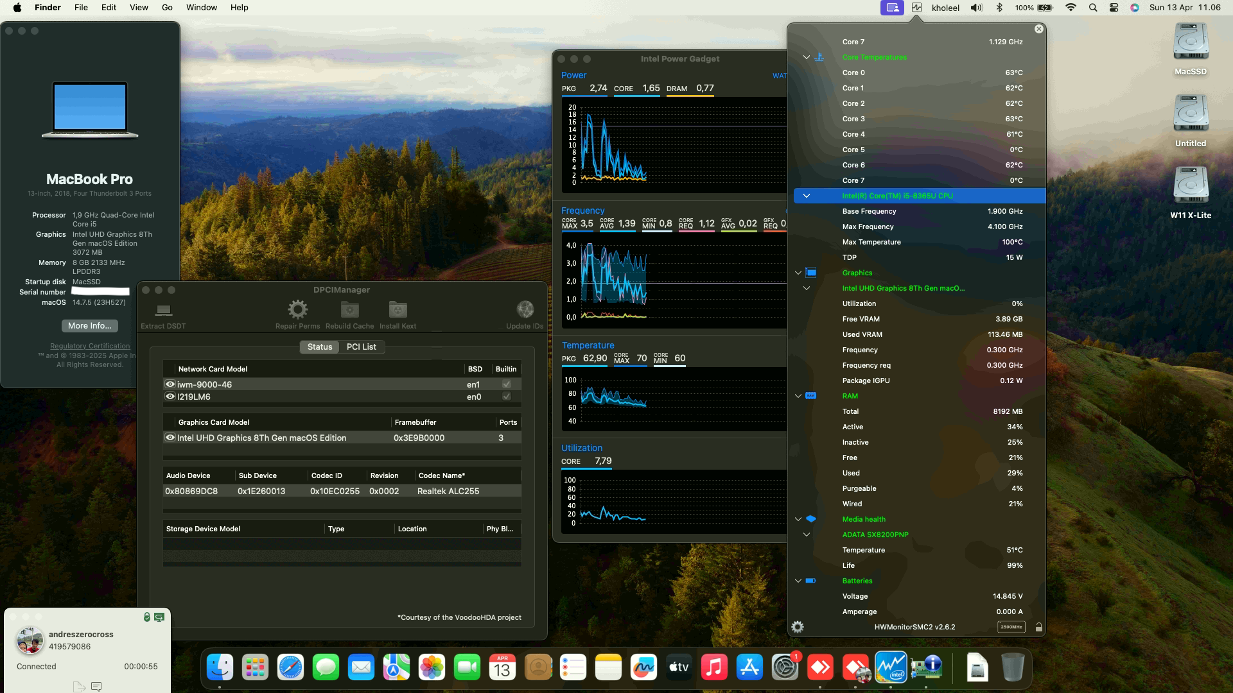1233x693 pixels.
Task: Collapse the Intel Core i5-8365U CPU section
Action: point(807,196)
